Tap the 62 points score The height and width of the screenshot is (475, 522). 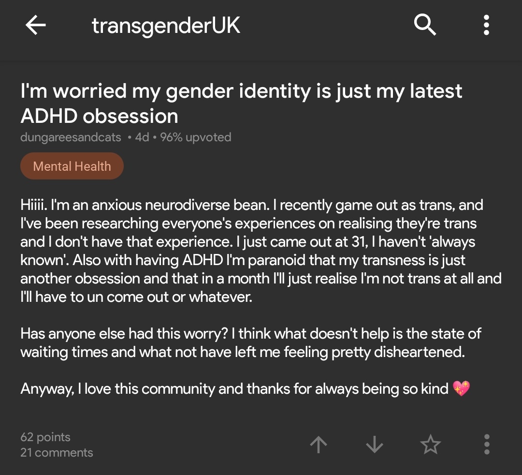pyautogui.click(x=45, y=437)
